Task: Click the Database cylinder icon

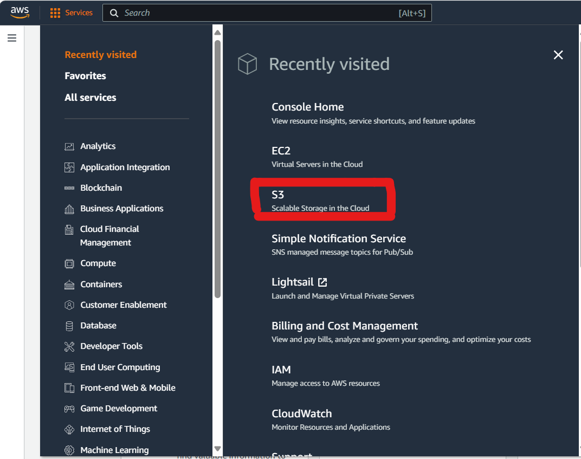Action: point(69,326)
